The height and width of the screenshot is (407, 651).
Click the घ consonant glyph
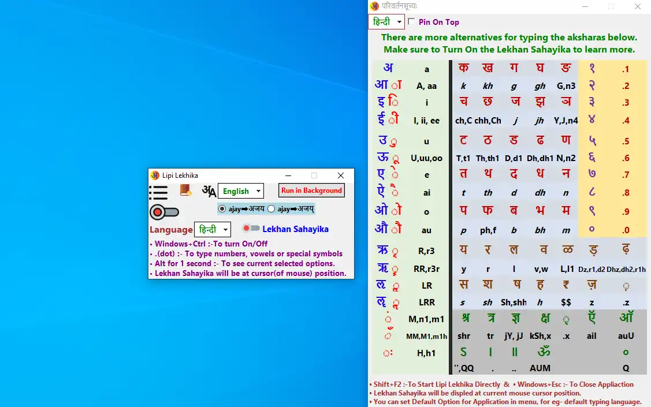click(540, 68)
